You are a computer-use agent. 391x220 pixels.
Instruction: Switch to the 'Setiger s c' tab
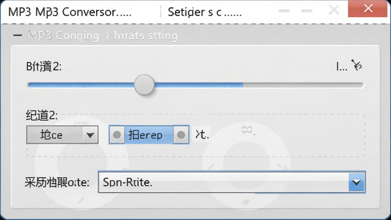tap(205, 12)
